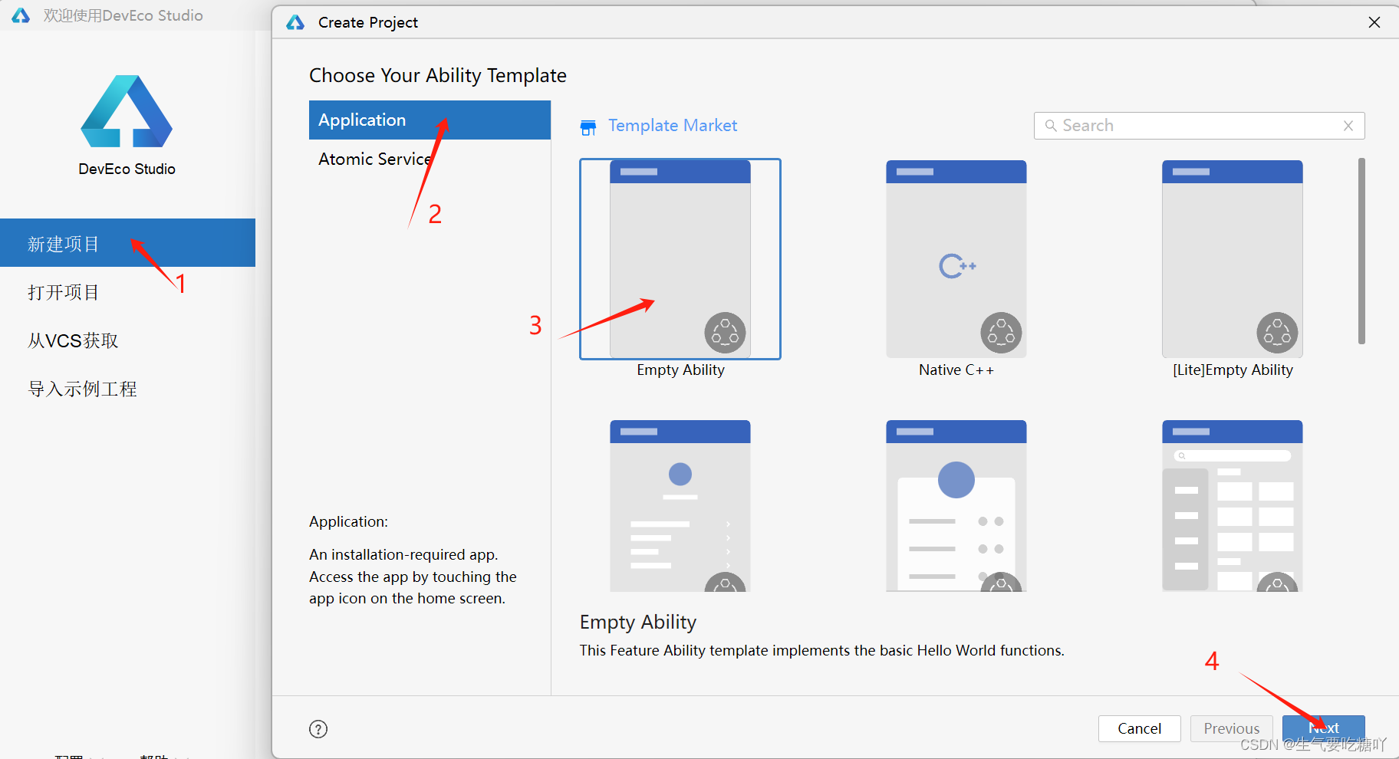
Task: Click the Cancel button
Action: pos(1139,728)
